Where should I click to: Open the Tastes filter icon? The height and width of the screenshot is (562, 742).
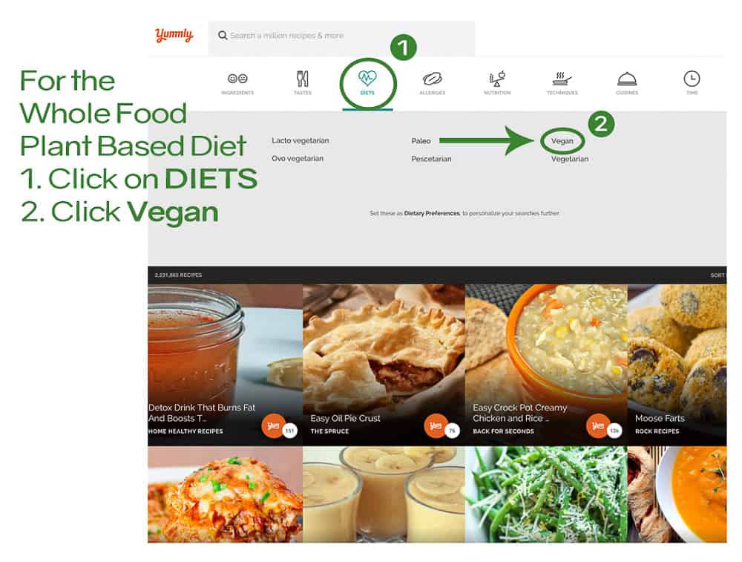click(303, 79)
